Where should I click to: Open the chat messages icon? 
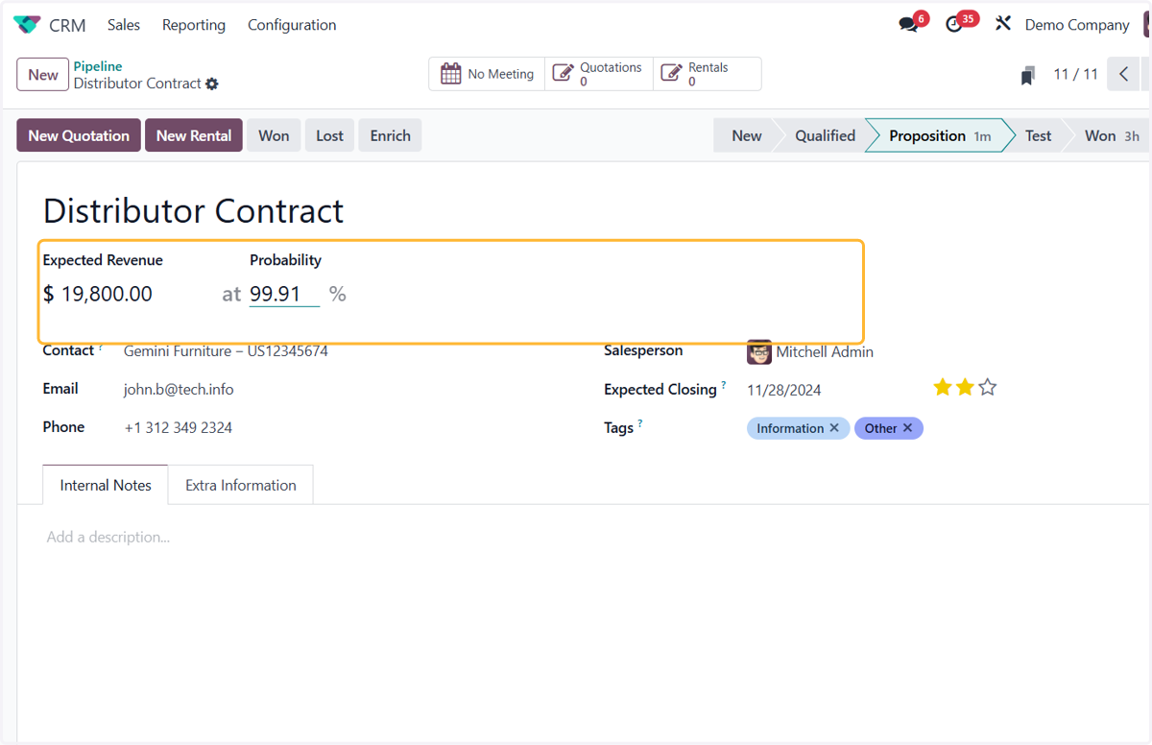tap(908, 25)
